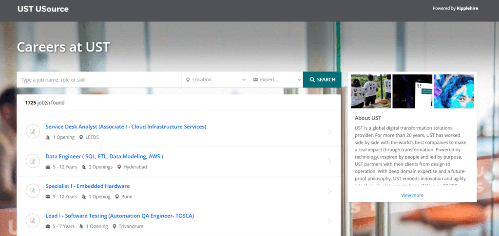The width and height of the screenshot is (499, 236).
Task: Open the Data Engineer (SQL, ETL) job title
Action: [x=104, y=156]
